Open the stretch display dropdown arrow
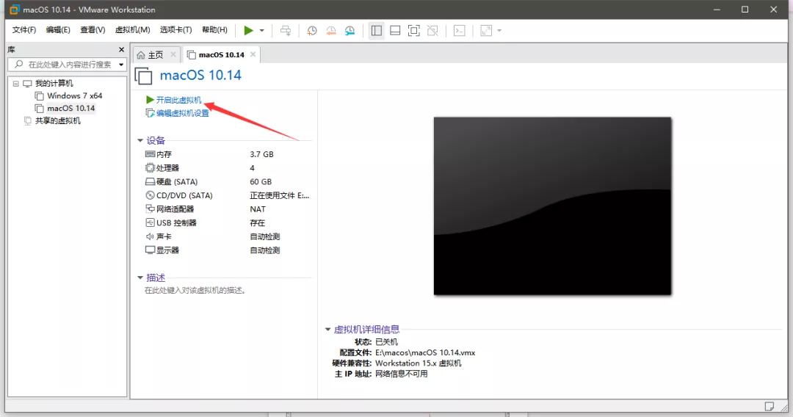793x417 pixels. tap(499, 30)
